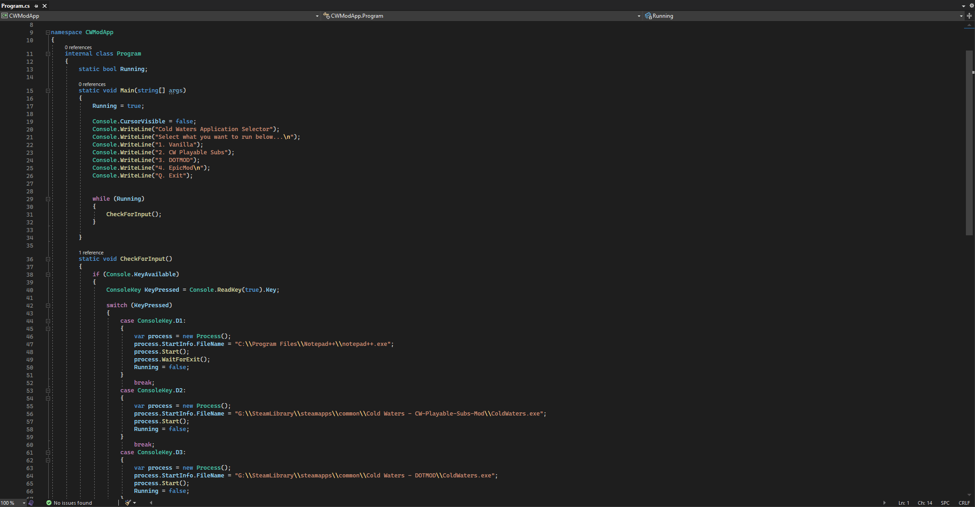Change CRLF line ending setting
Screen dimensions: 975x507
pyautogui.click(x=964, y=503)
